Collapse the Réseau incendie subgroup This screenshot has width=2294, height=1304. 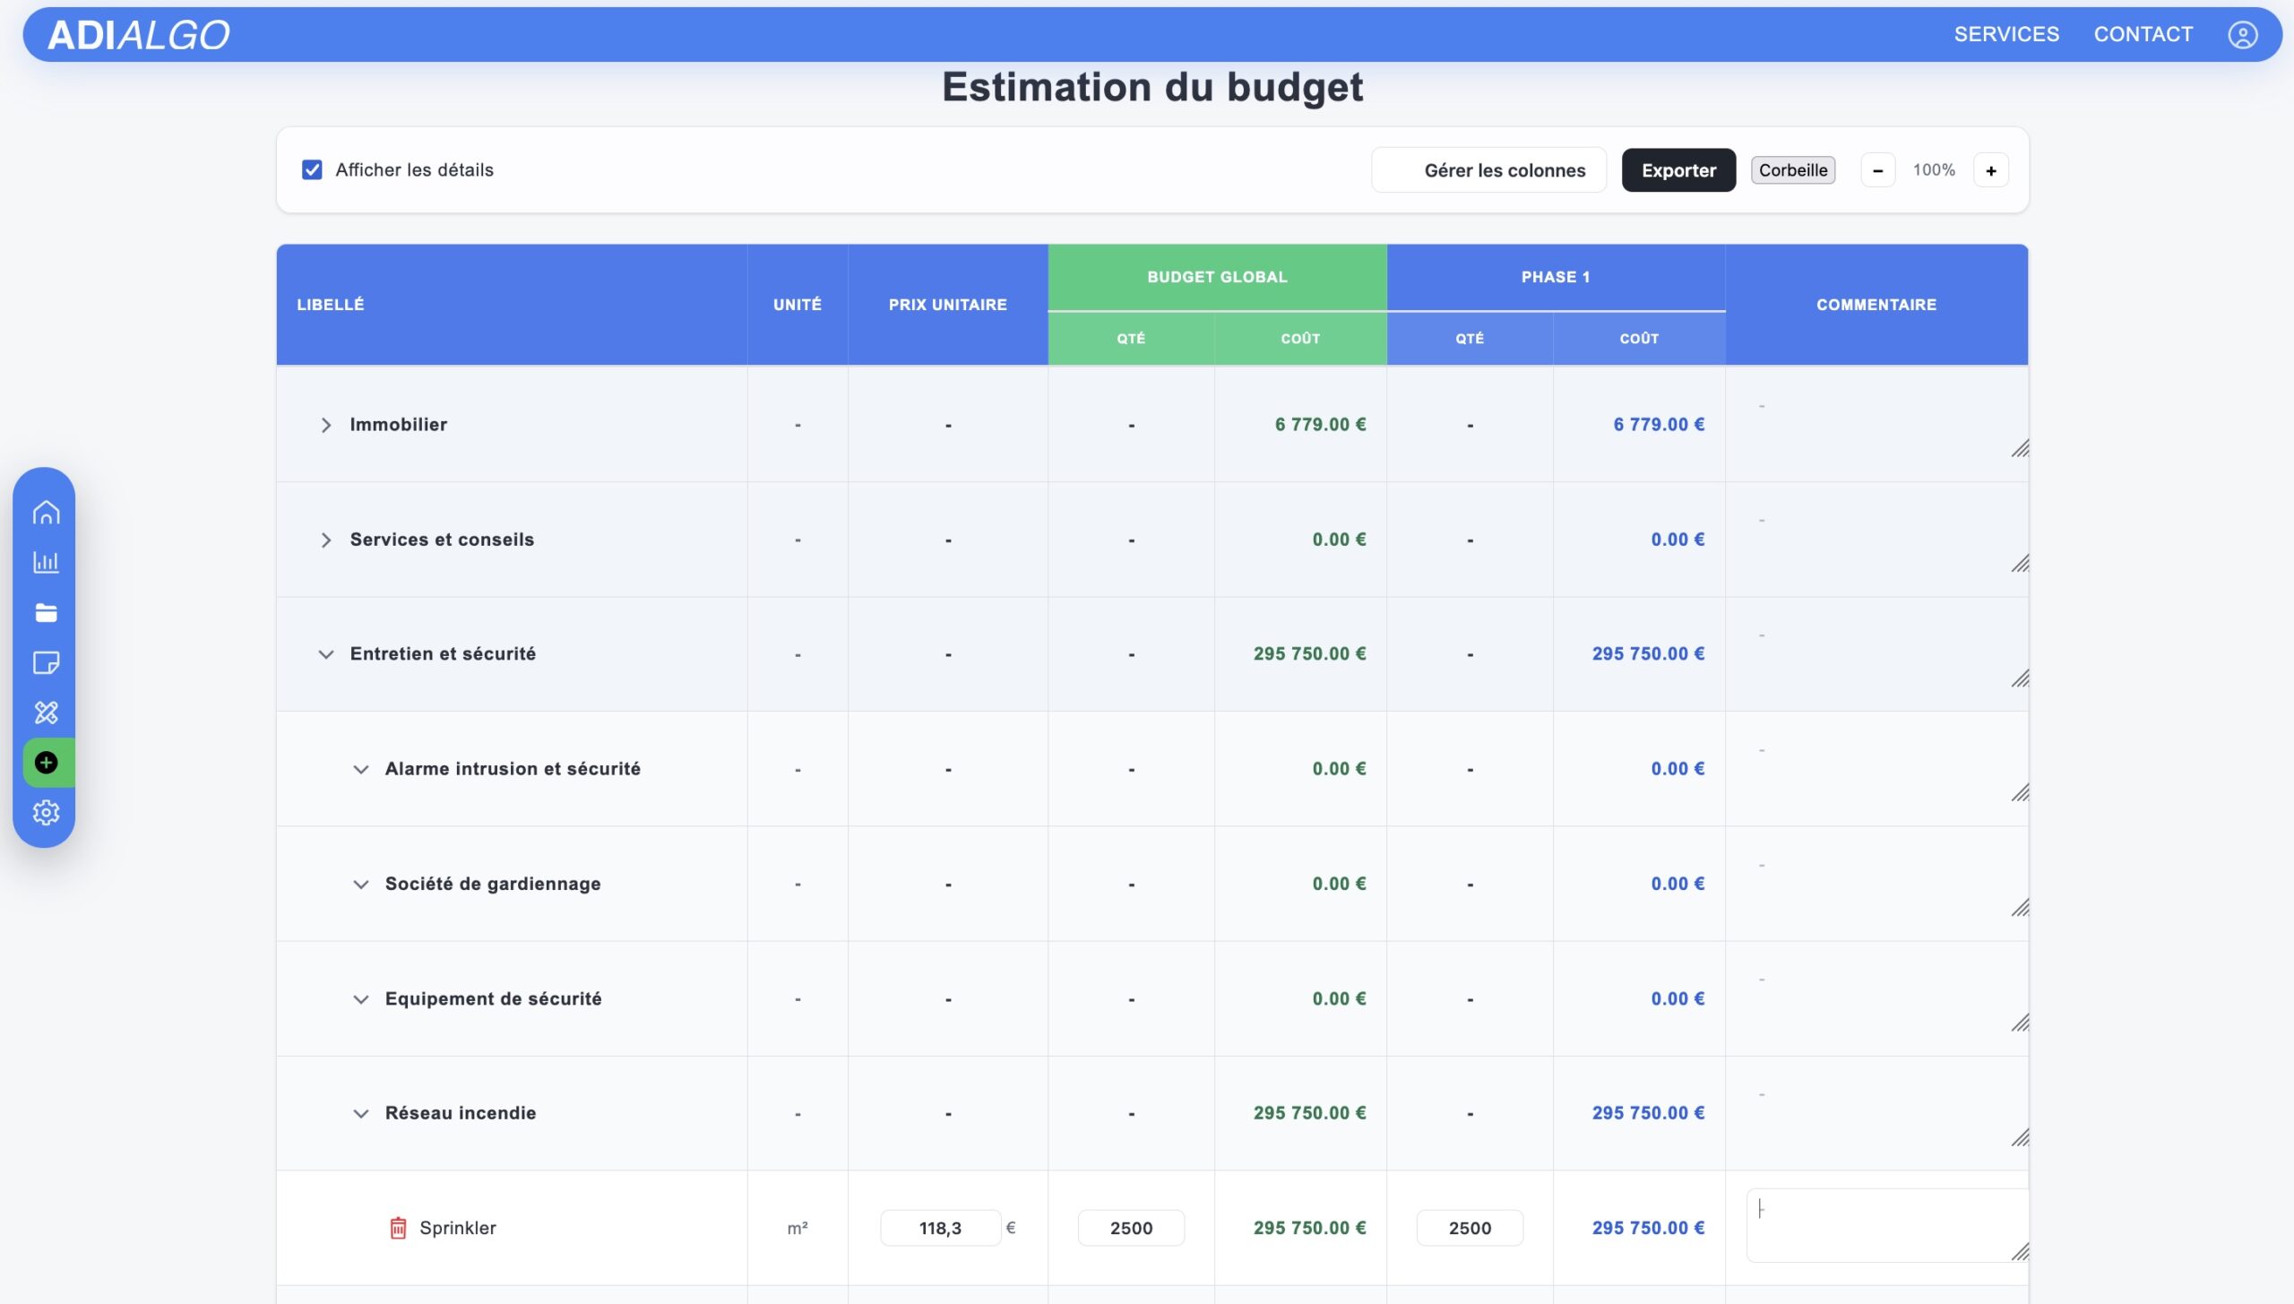click(x=360, y=1113)
